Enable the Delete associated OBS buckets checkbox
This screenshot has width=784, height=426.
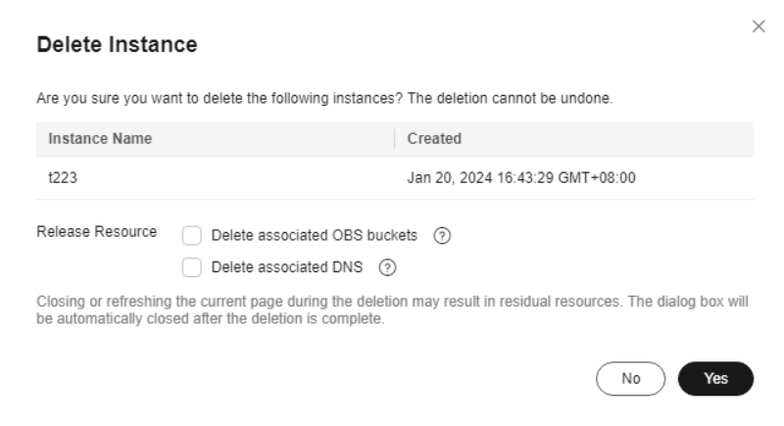tap(192, 236)
